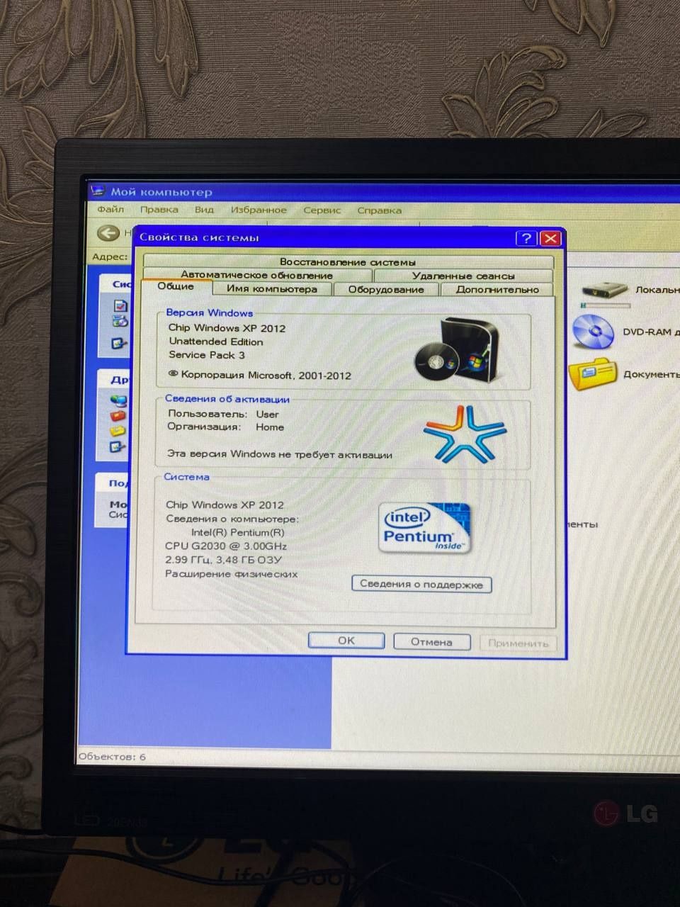Open the Правка menu
This screenshot has width=680, height=907.
[x=159, y=210]
